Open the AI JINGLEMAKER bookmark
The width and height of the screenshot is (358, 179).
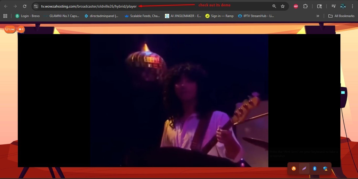[x=183, y=16]
